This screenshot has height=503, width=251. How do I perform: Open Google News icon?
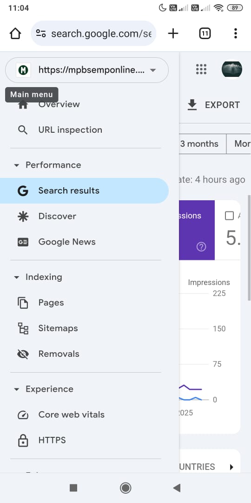click(x=23, y=242)
